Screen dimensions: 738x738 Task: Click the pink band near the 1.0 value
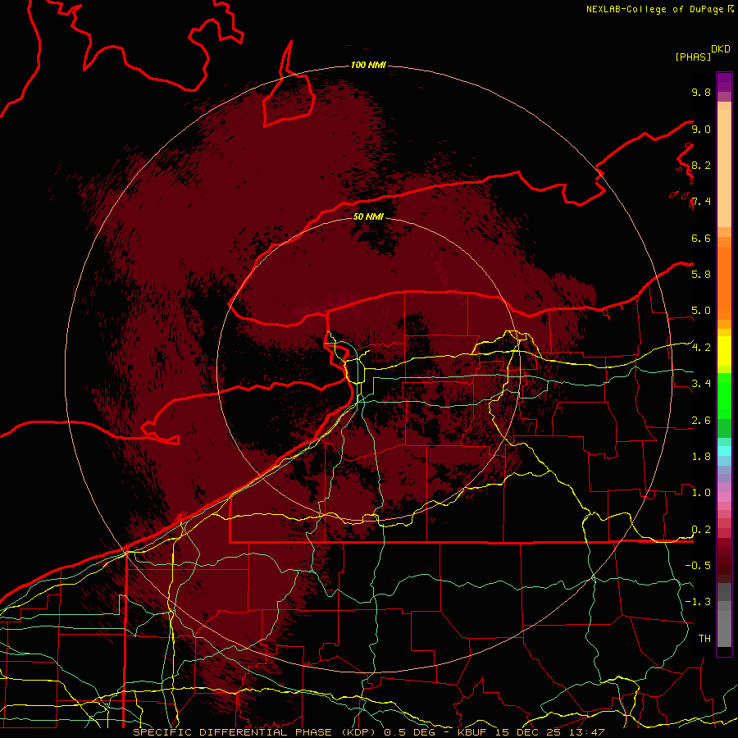point(724,497)
